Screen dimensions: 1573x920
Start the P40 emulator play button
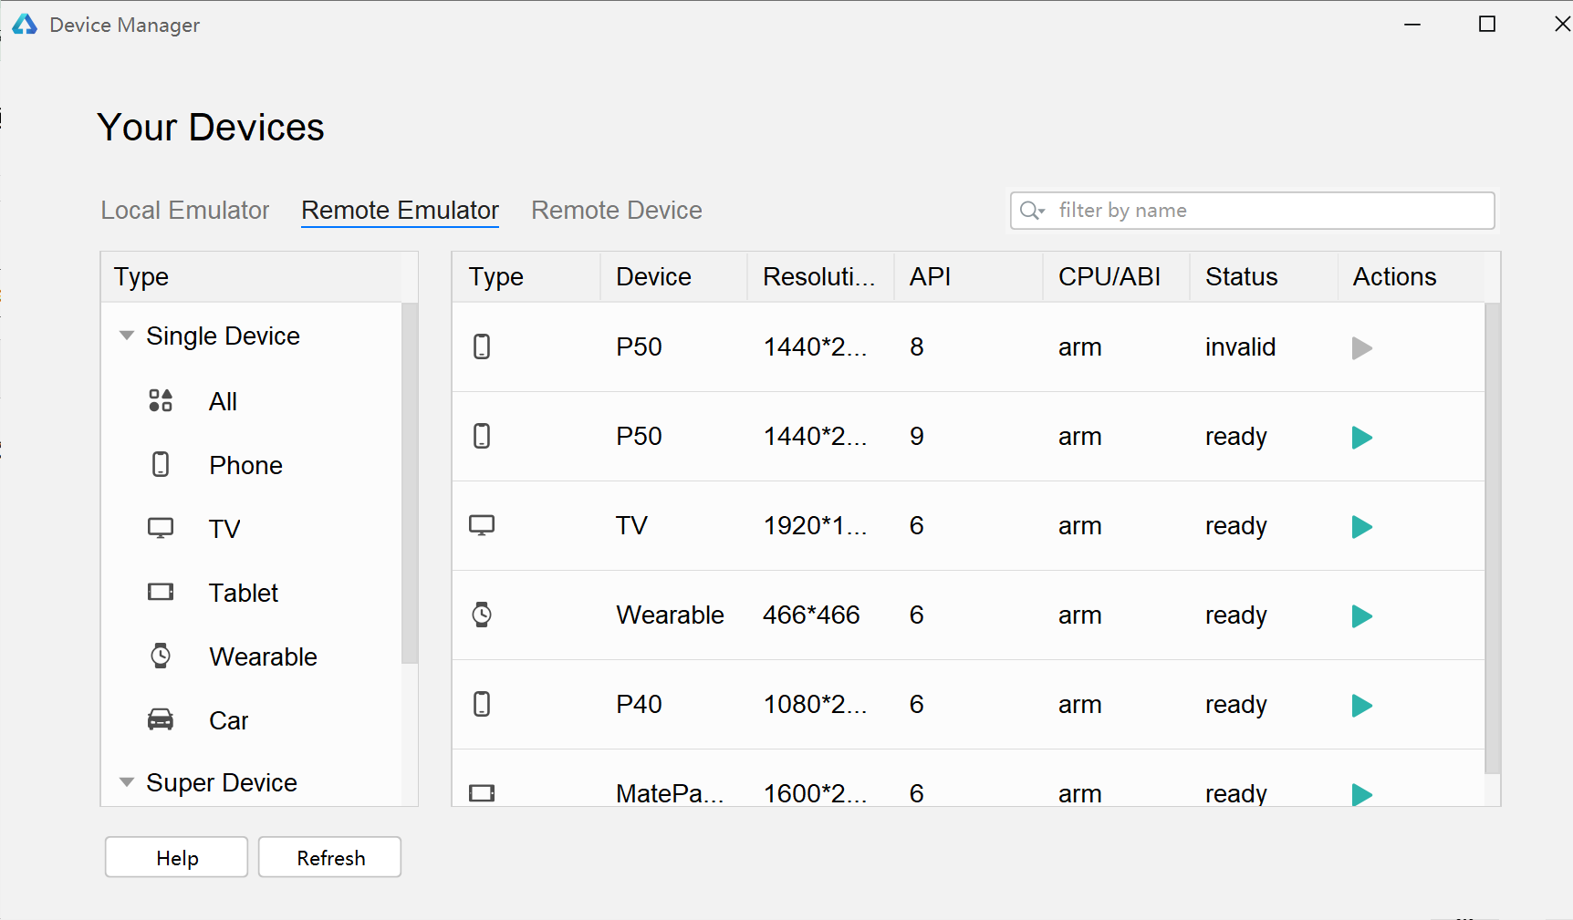tap(1361, 706)
